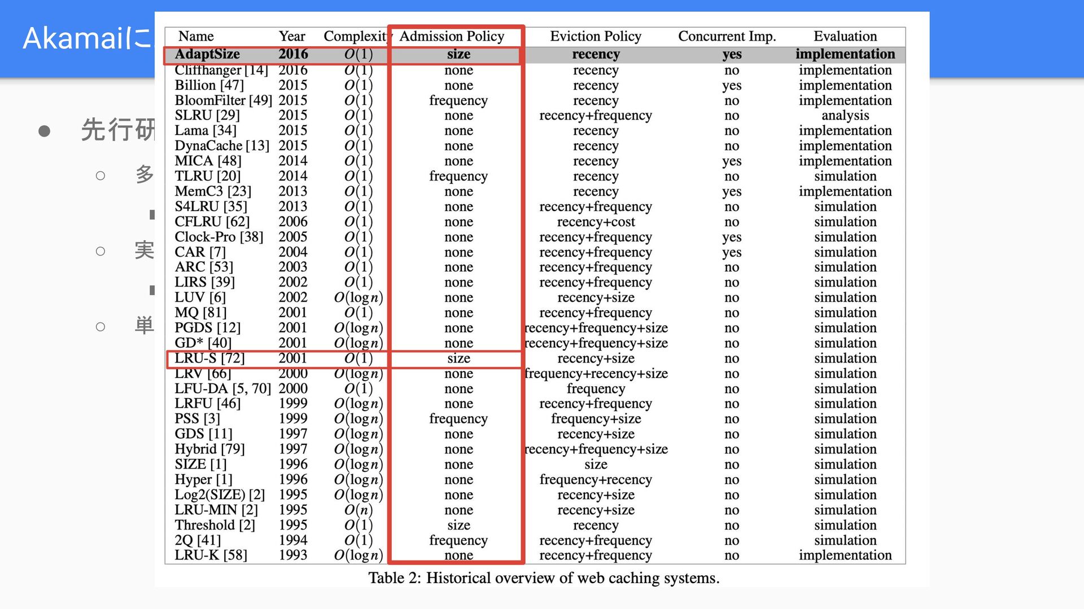Select the LRU-S [72] table entry
This screenshot has width=1084, height=609.
[x=209, y=359]
